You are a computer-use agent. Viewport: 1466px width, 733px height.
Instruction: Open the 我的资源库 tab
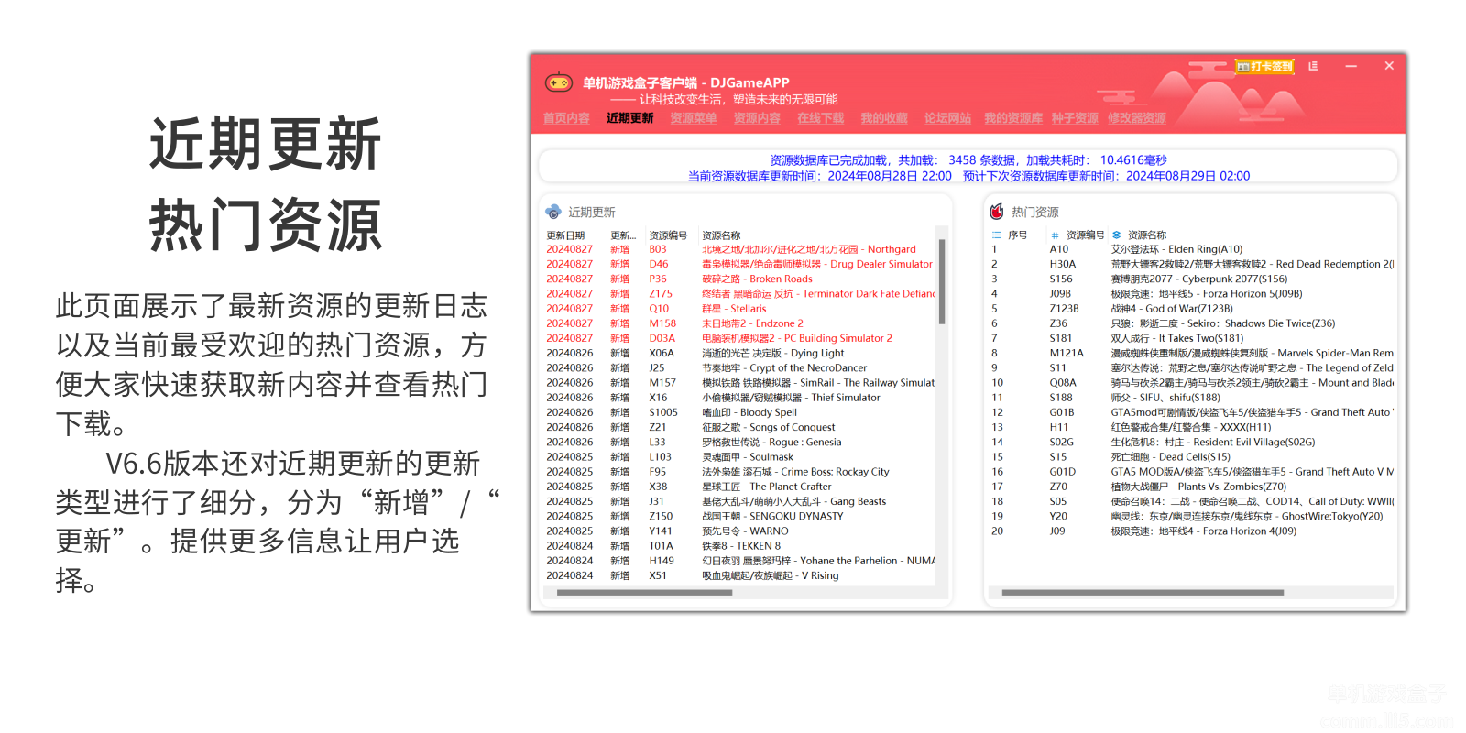pyautogui.click(x=1013, y=118)
